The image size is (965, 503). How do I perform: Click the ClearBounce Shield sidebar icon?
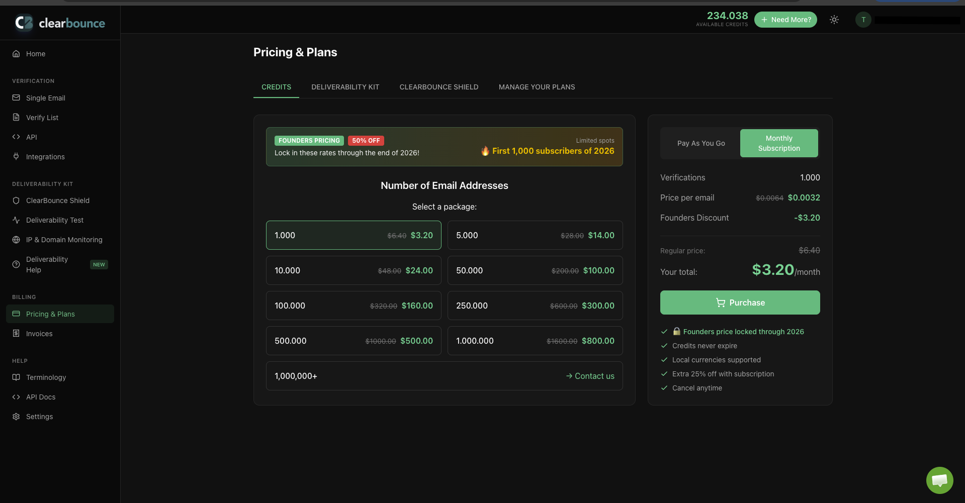16,200
